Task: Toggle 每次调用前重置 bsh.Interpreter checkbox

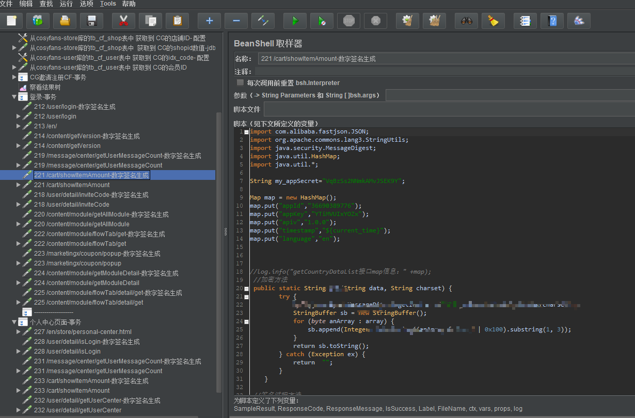Action: click(240, 82)
